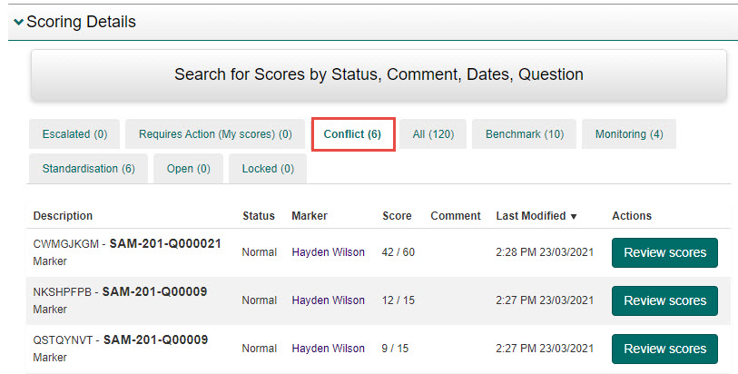Review scores for QSTQYNVT row
738x374 pixels.
point(664,349)
